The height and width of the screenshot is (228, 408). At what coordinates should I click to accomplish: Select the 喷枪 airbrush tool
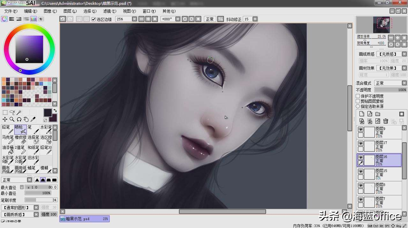coord(20,129)
